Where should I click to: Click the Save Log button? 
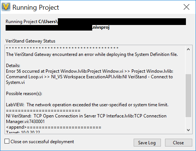(147, 142)
